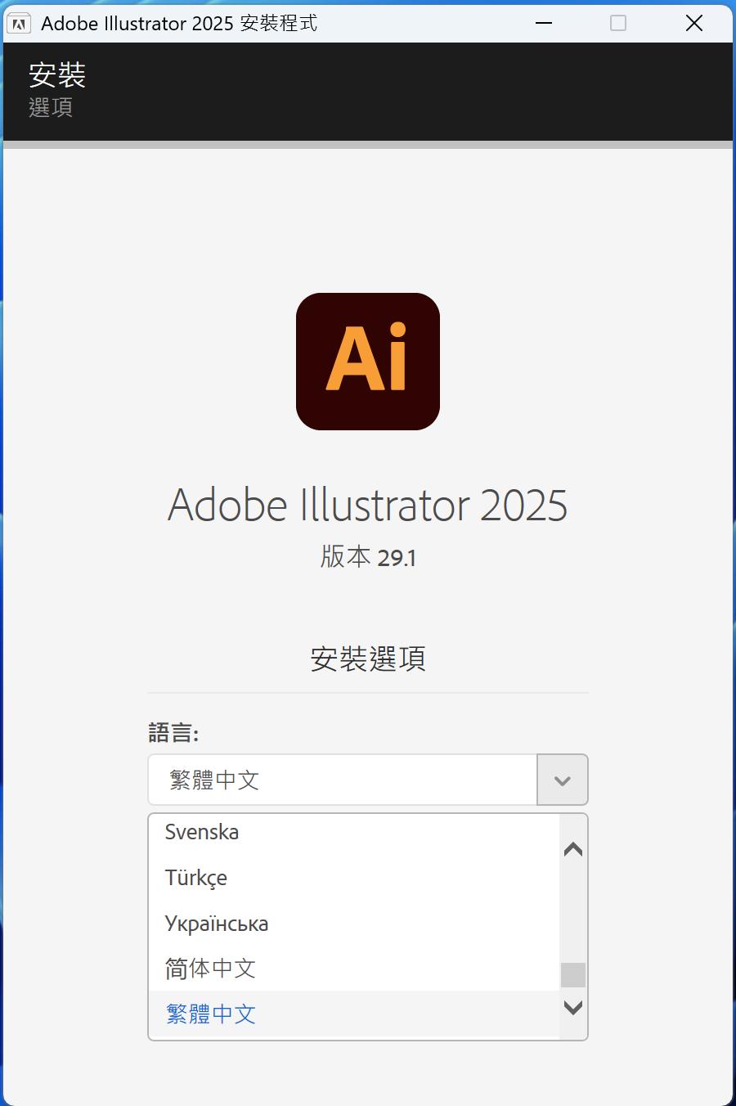Choose the highlighted 繁體中文 list option

(x=211, y=1014)
